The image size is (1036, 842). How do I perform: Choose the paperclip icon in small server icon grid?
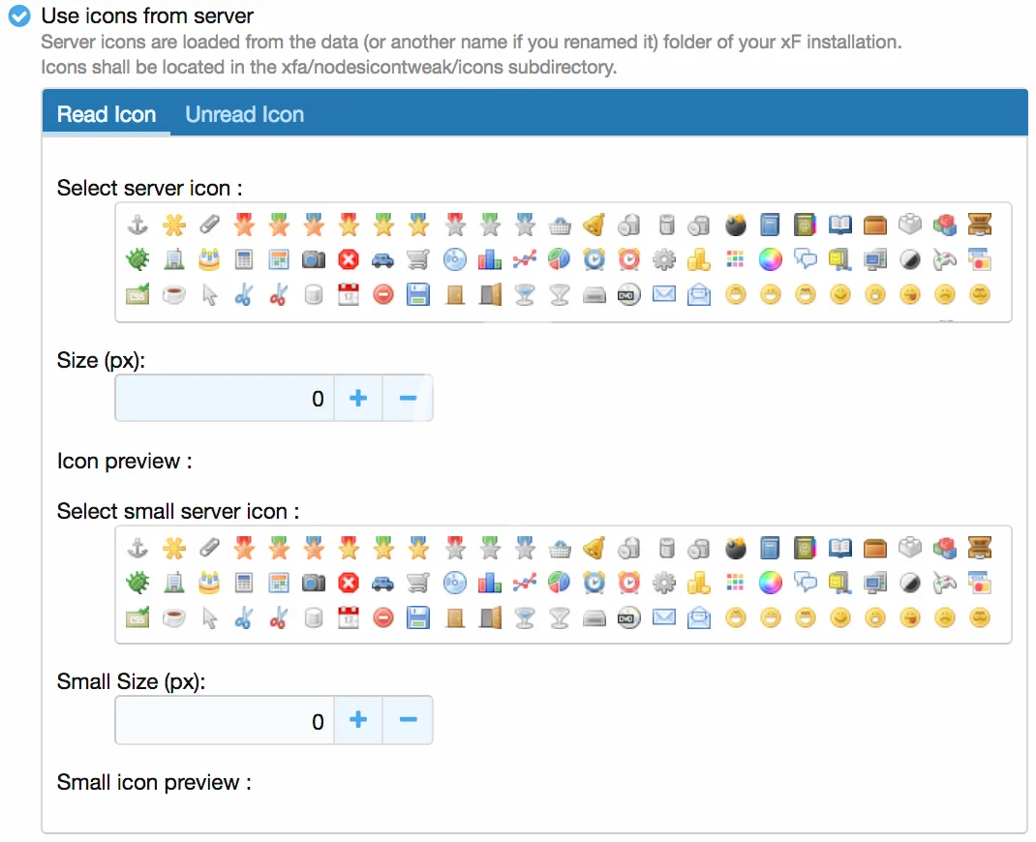[x=208, y=549]
